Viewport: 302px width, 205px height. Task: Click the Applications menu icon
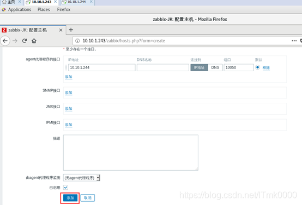tap(4, 10)
